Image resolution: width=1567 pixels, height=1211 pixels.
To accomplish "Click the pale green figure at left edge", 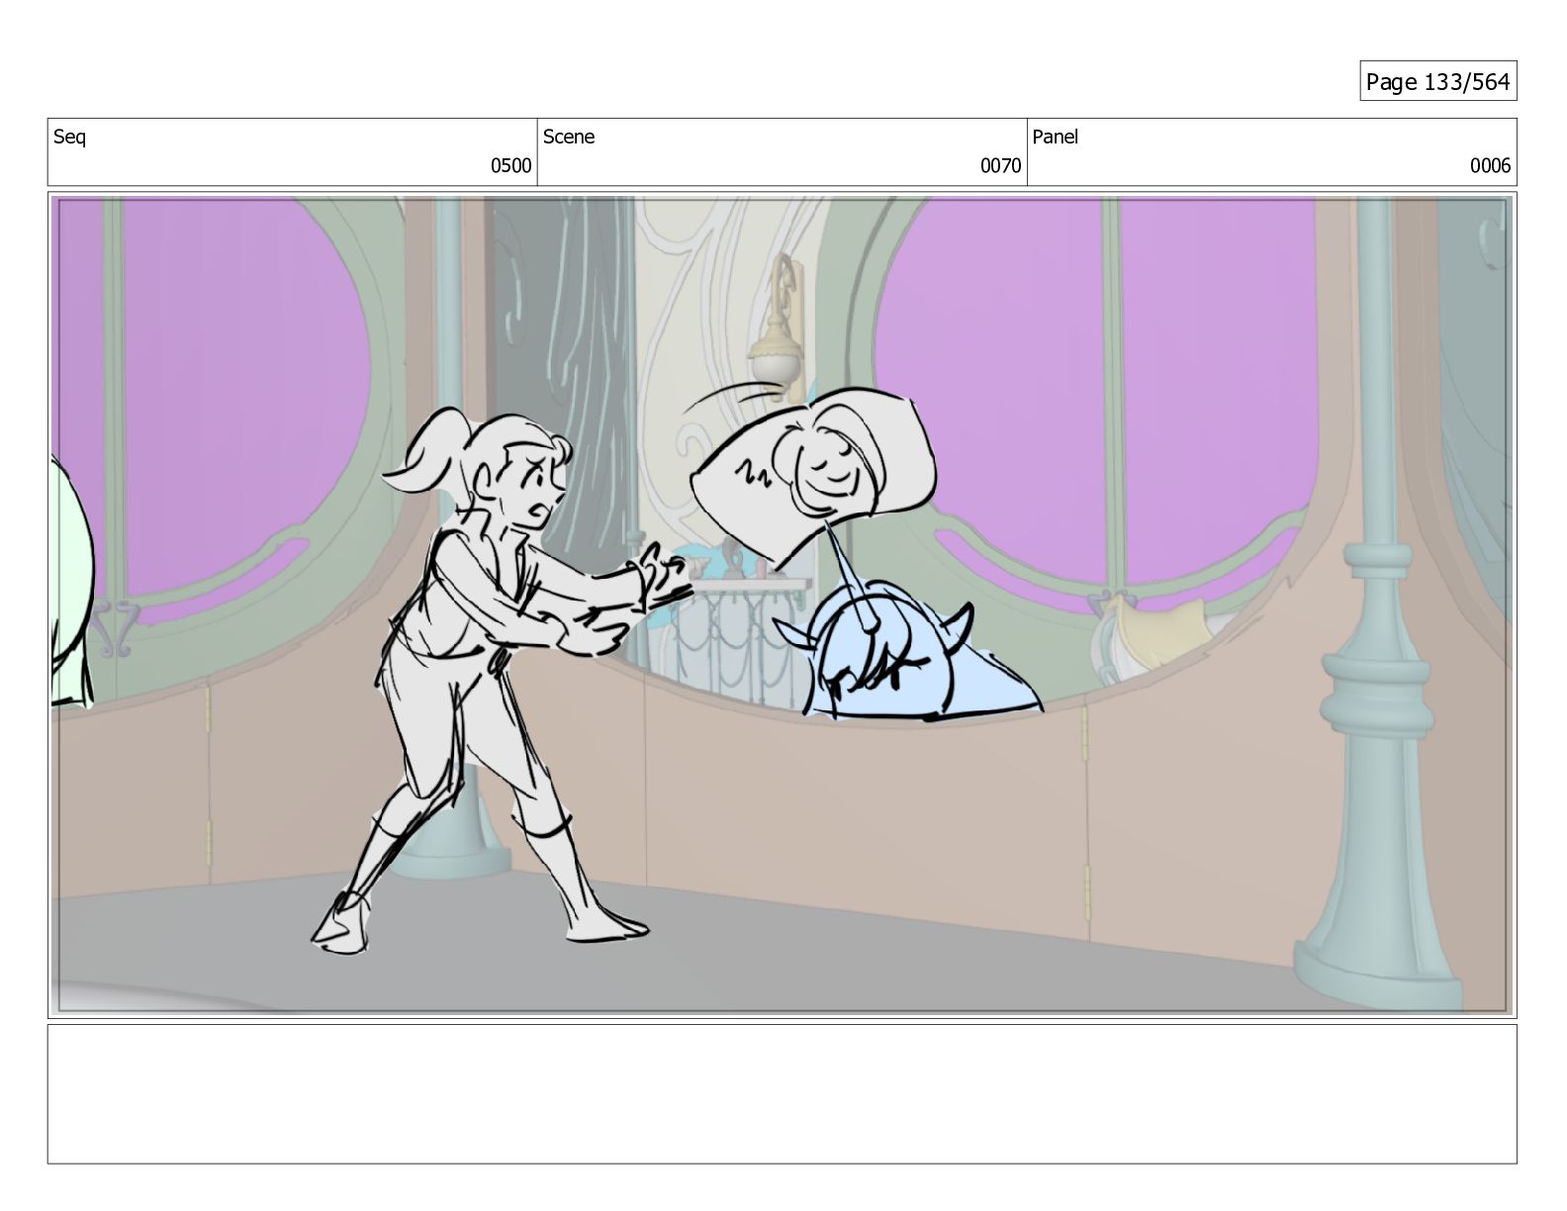I will coord(69,594).
